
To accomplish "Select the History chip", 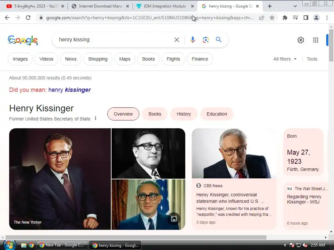I will click(x=184, y=114).
